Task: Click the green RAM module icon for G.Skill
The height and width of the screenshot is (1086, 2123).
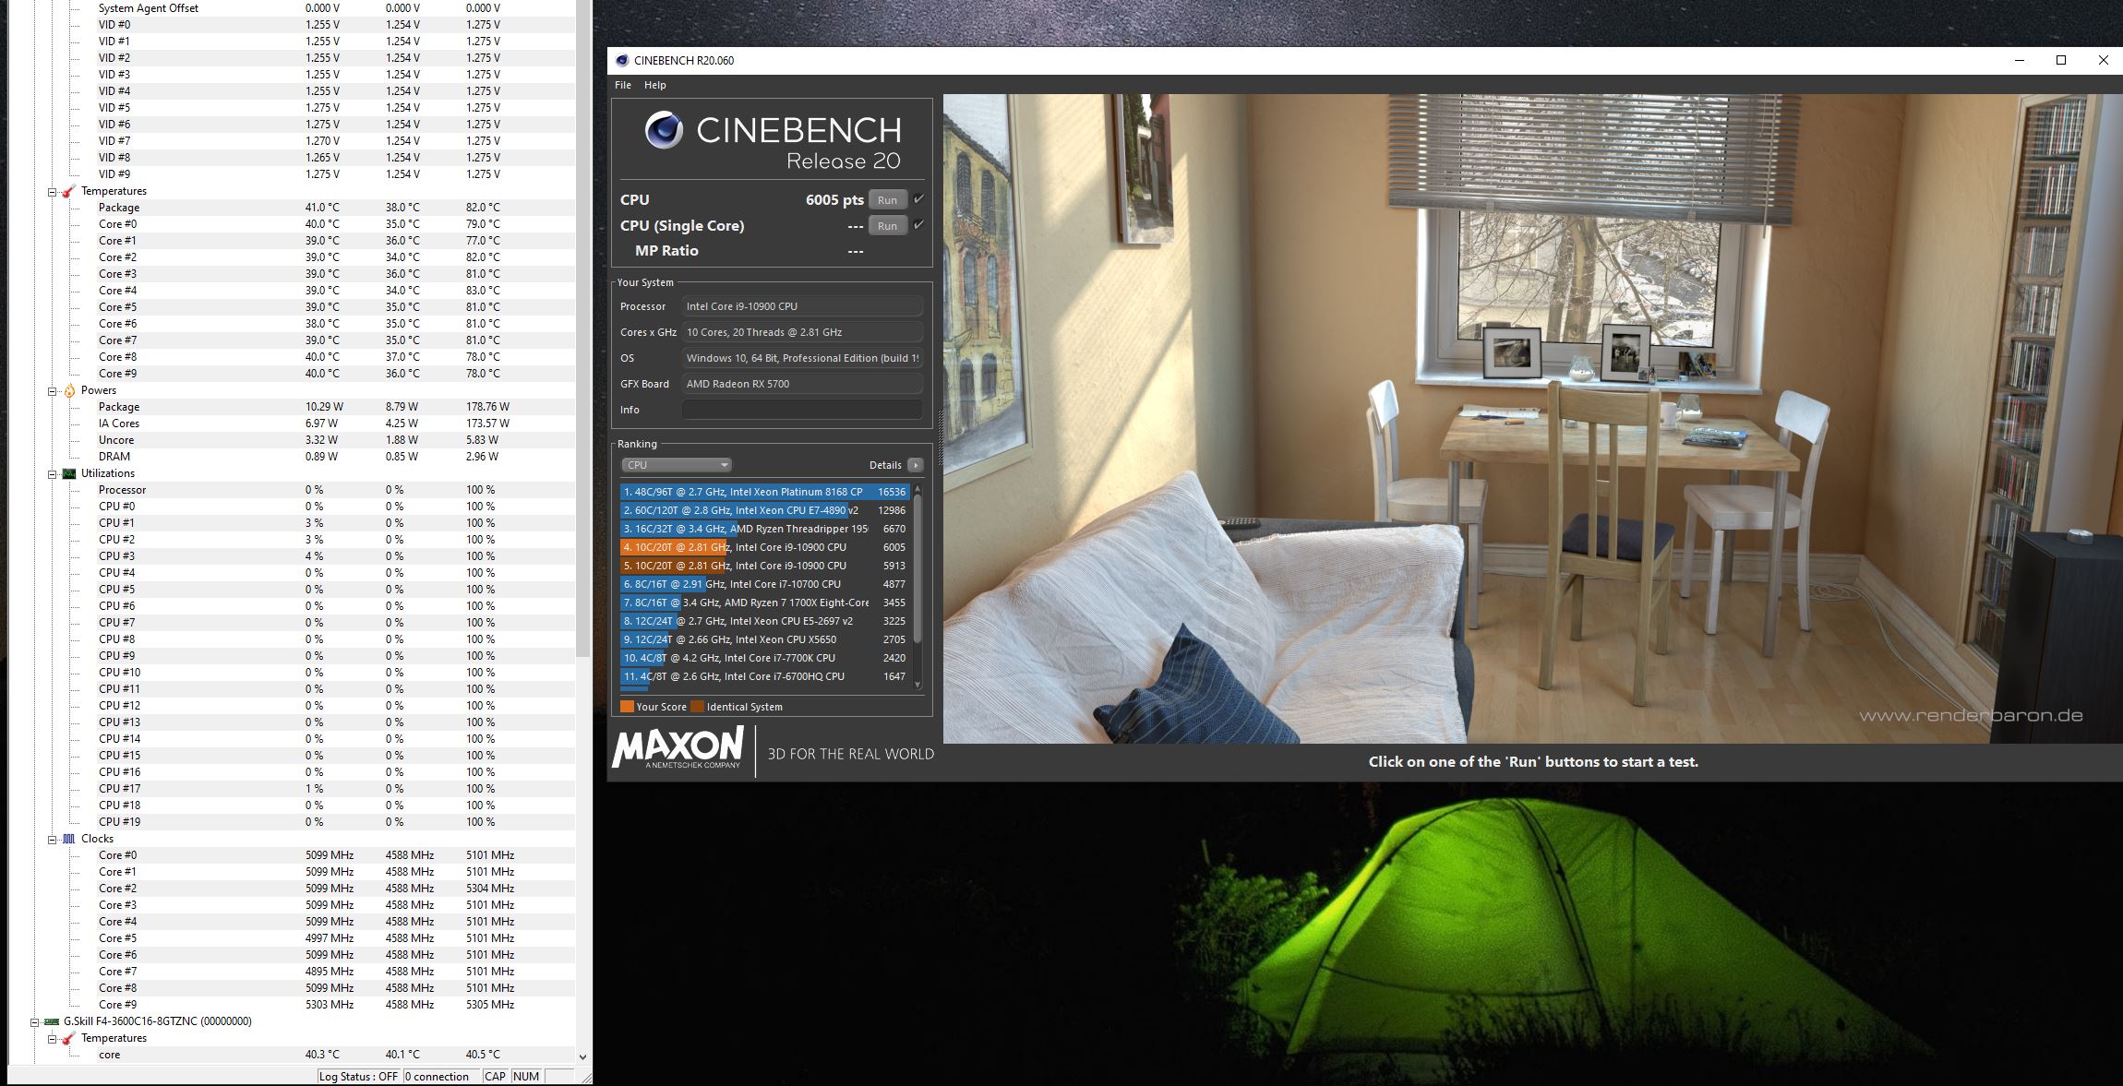Action: pos(52,1021)
